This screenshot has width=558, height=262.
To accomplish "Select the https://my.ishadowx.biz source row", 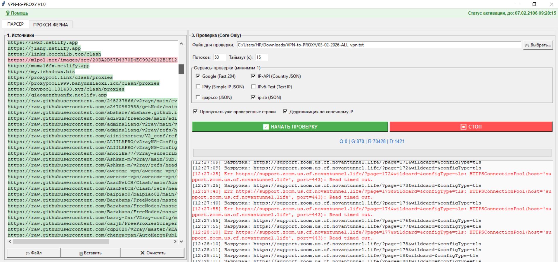I will coord(41,72).
